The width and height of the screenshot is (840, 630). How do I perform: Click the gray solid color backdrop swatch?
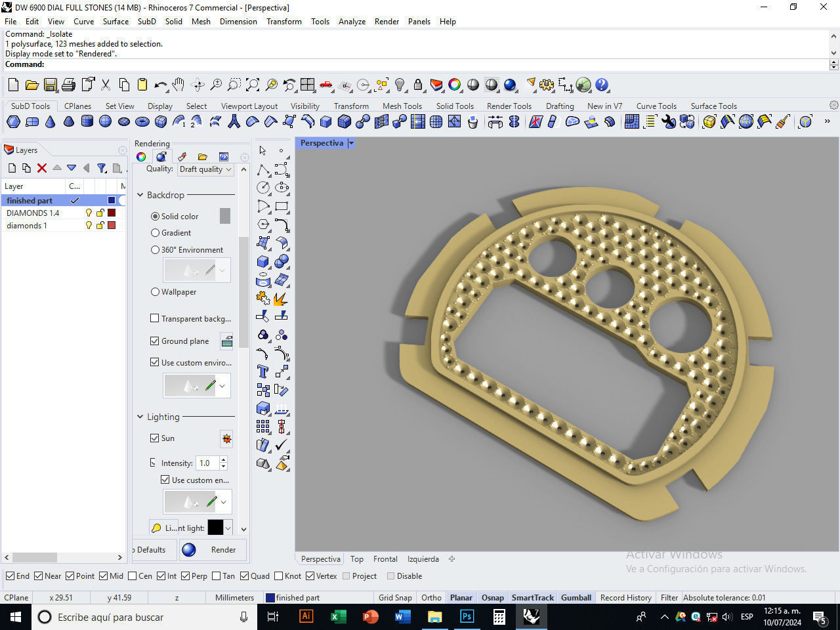pyautogui.click(x=225, y=216)
